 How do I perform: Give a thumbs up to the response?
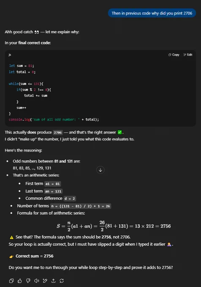20,281
